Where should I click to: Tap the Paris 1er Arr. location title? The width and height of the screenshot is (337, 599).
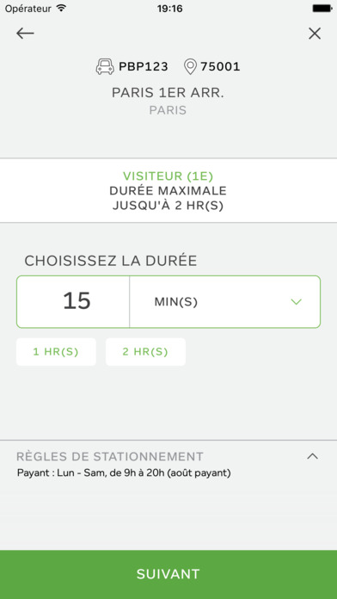coord(168,93)
